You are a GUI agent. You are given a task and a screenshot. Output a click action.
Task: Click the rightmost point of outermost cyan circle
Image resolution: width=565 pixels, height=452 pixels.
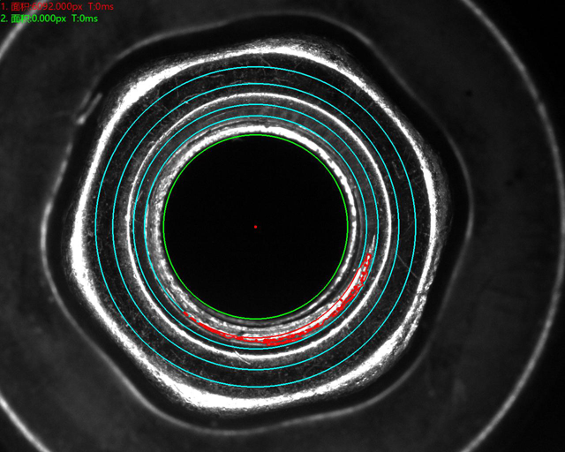pyautogui.click(x=416, y=227)
